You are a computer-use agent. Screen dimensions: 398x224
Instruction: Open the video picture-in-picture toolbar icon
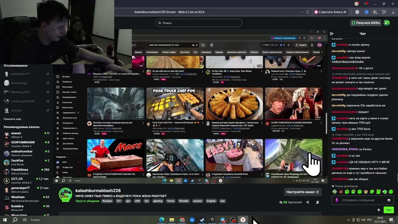coord(375,12)
